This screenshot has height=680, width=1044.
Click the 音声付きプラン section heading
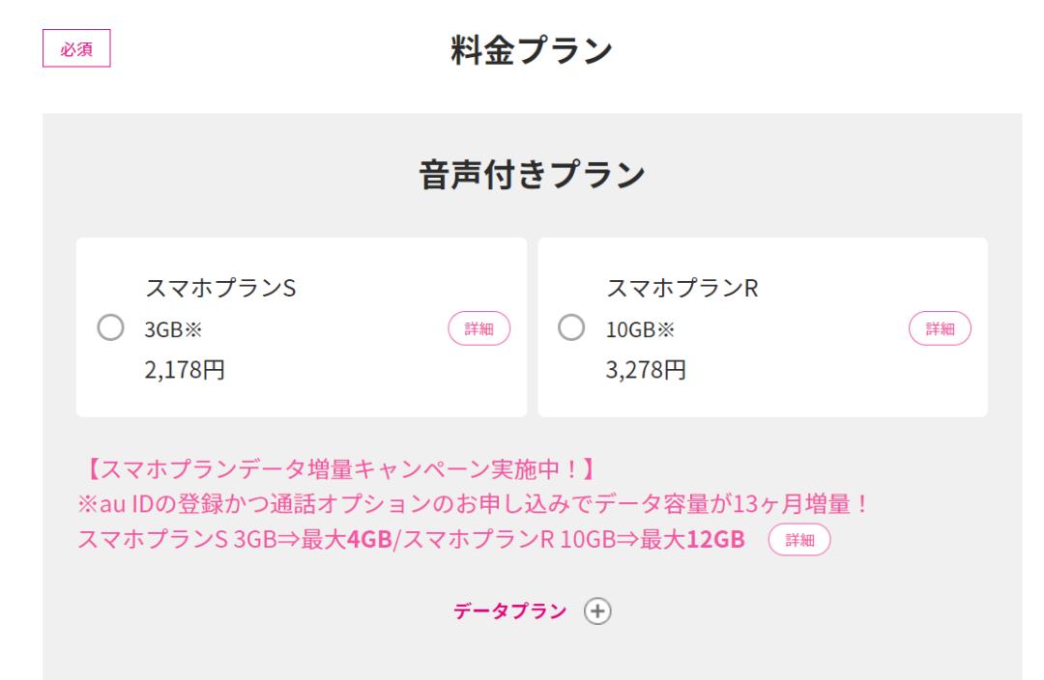point(532,175)
